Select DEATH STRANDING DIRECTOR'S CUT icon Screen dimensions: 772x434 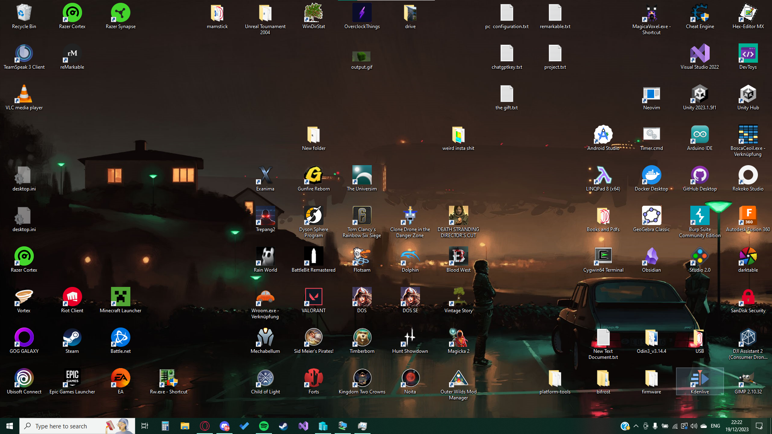pos(459,222)
